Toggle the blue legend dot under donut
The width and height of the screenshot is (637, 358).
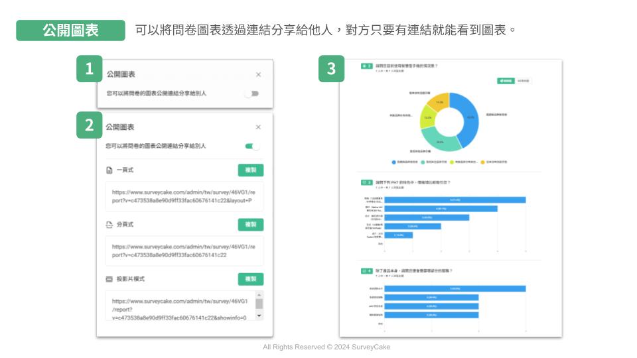click(x=393, y=162)
